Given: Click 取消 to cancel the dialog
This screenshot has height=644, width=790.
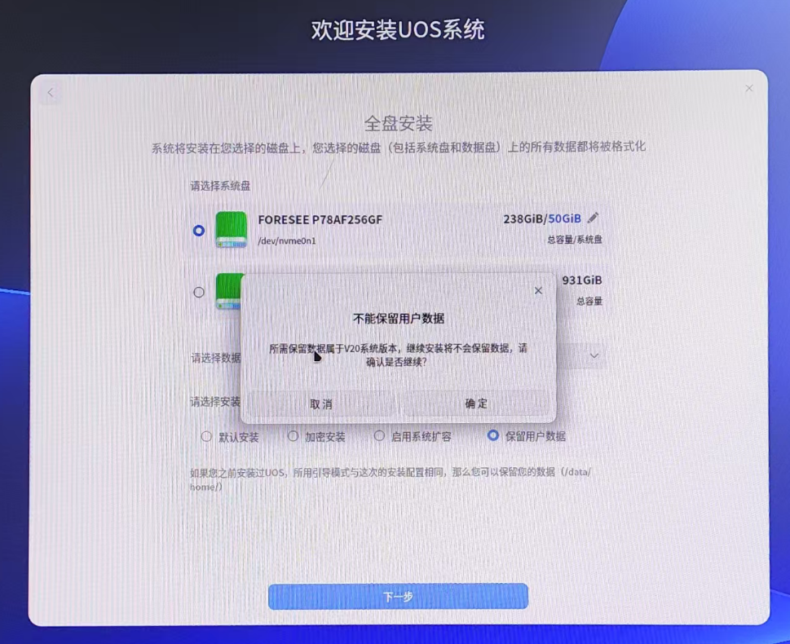Looking at the screenshot, I should coord(321,404).
